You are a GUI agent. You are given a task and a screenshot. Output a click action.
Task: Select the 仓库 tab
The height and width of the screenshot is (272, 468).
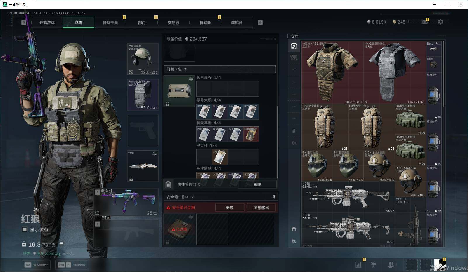pos(79,22)
